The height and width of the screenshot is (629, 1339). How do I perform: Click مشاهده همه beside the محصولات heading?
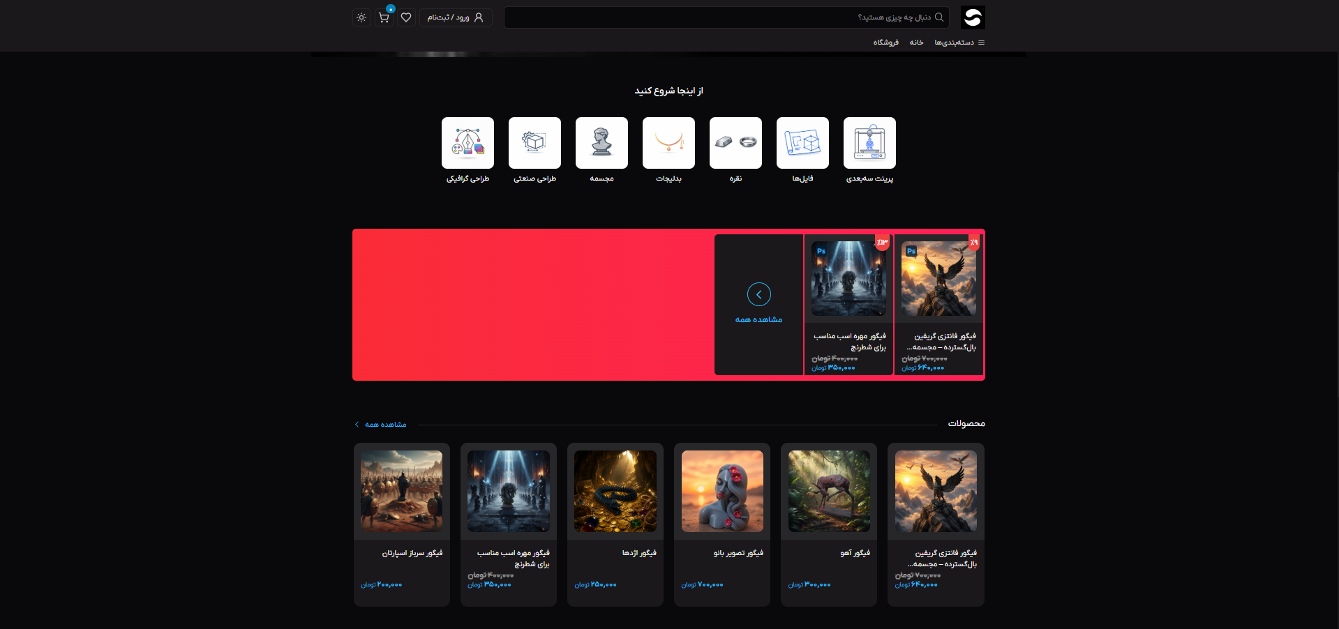(385, 424)
